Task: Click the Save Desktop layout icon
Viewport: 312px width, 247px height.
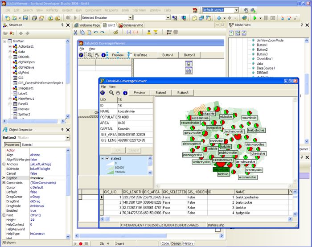Action: (x=246, y=10)
